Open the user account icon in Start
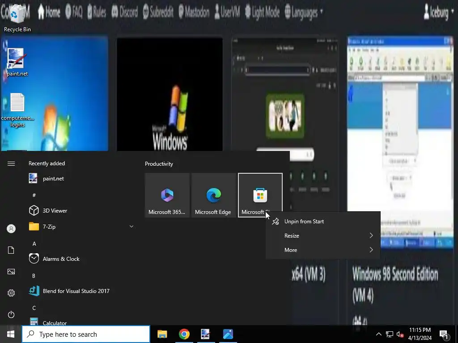This screenshot has height=343, width=458. coord(11,229)
